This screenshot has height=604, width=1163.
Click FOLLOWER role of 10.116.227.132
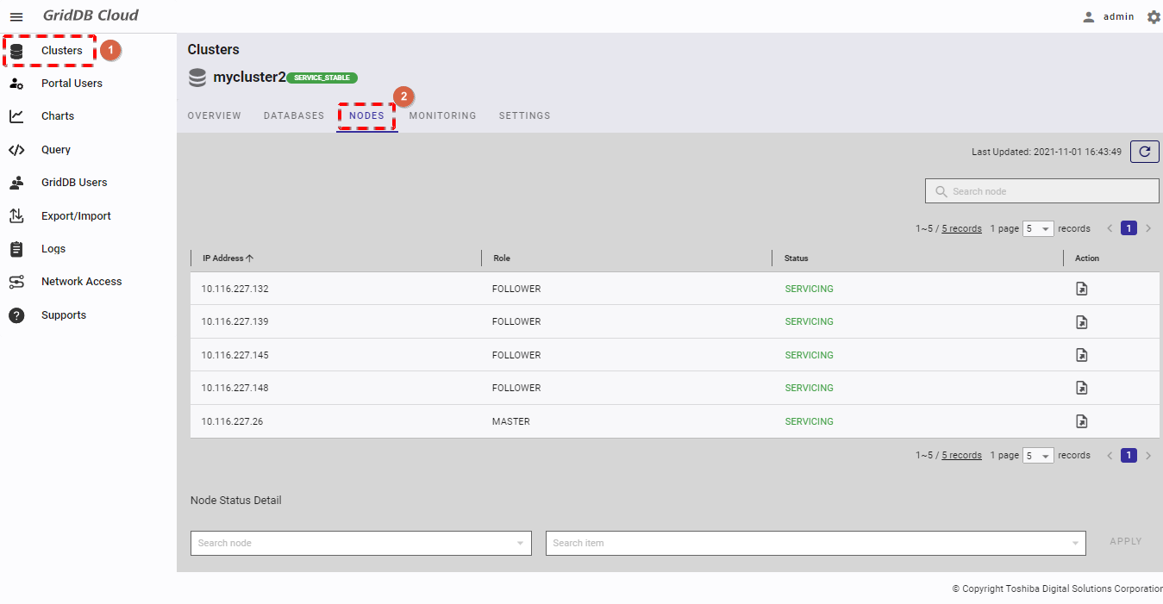(516, 289)
